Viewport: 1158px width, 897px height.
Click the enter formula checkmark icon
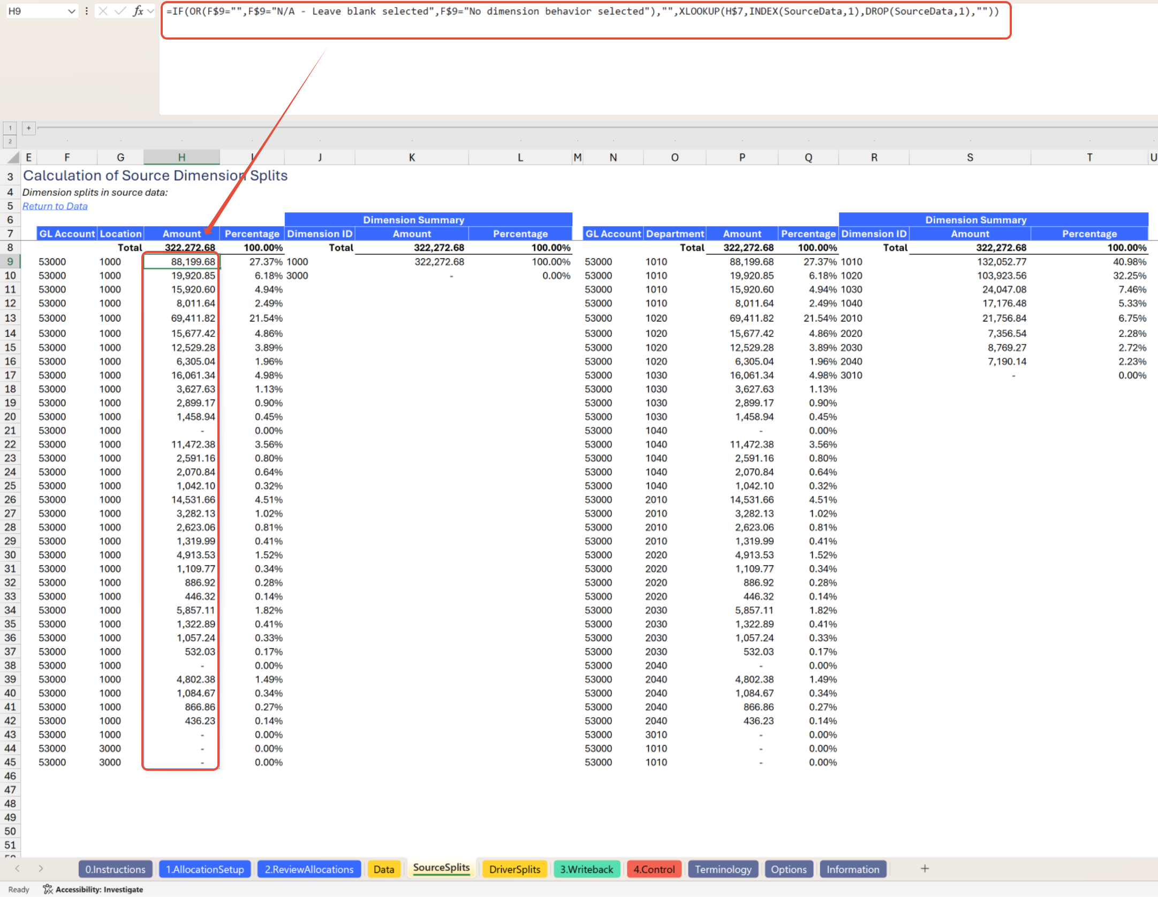tap(120, 11)
